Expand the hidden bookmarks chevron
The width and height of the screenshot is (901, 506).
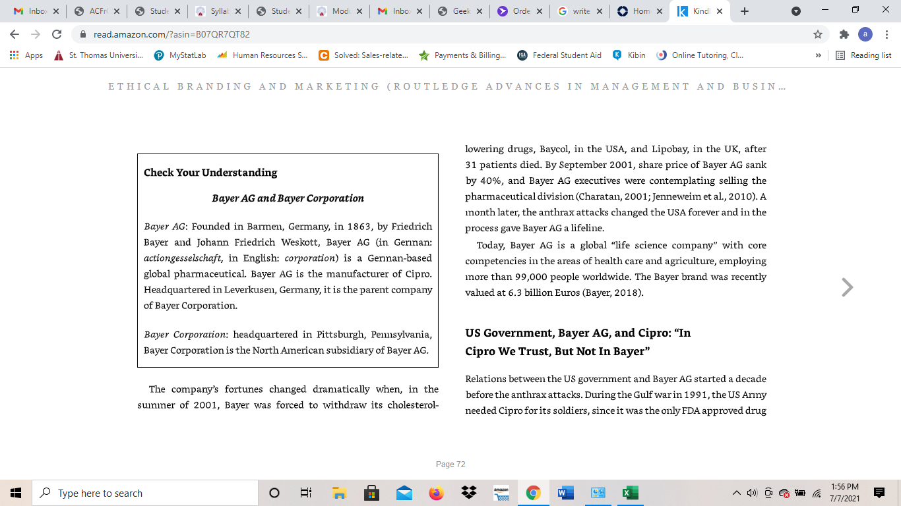[818, 55]
